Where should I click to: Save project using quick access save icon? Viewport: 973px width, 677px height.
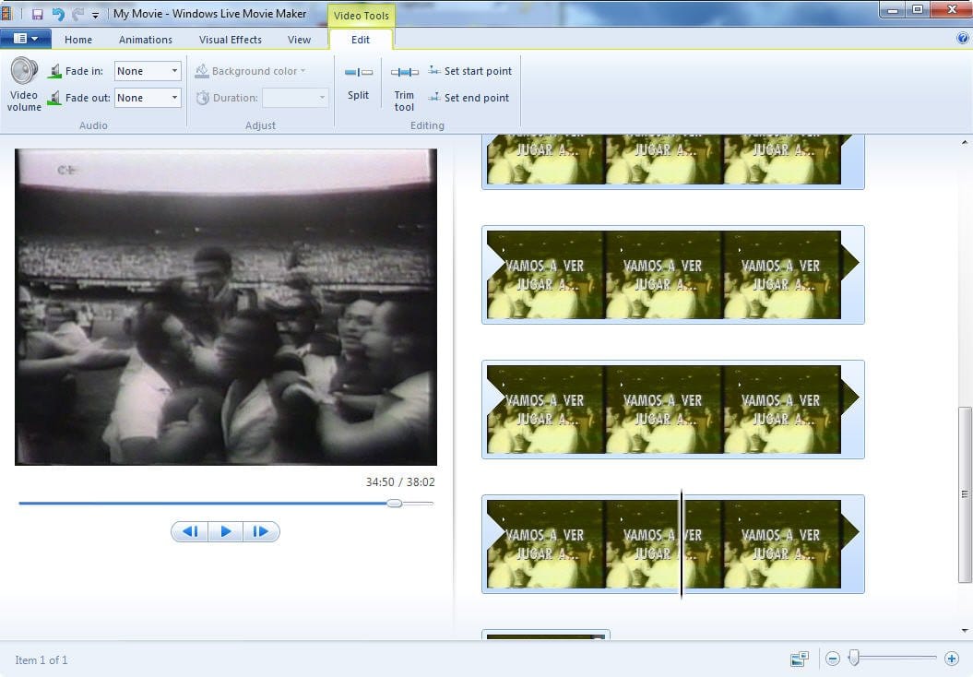click(x=38, y=14)
